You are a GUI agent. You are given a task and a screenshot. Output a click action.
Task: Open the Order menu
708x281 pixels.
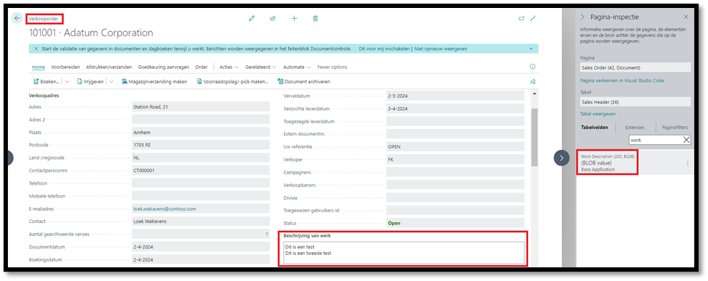[201, 67]
